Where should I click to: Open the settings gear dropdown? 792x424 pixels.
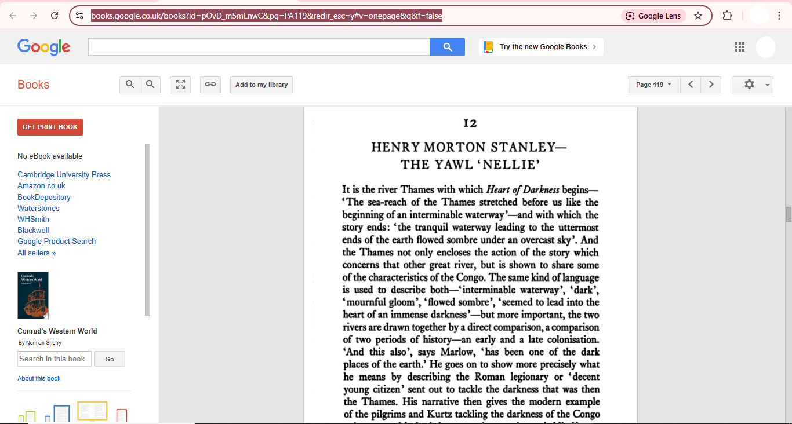(753, 85)
